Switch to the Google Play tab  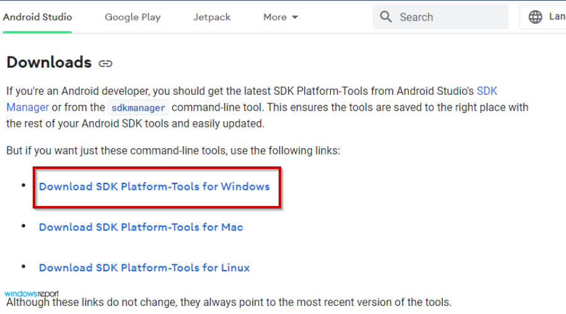133,17
